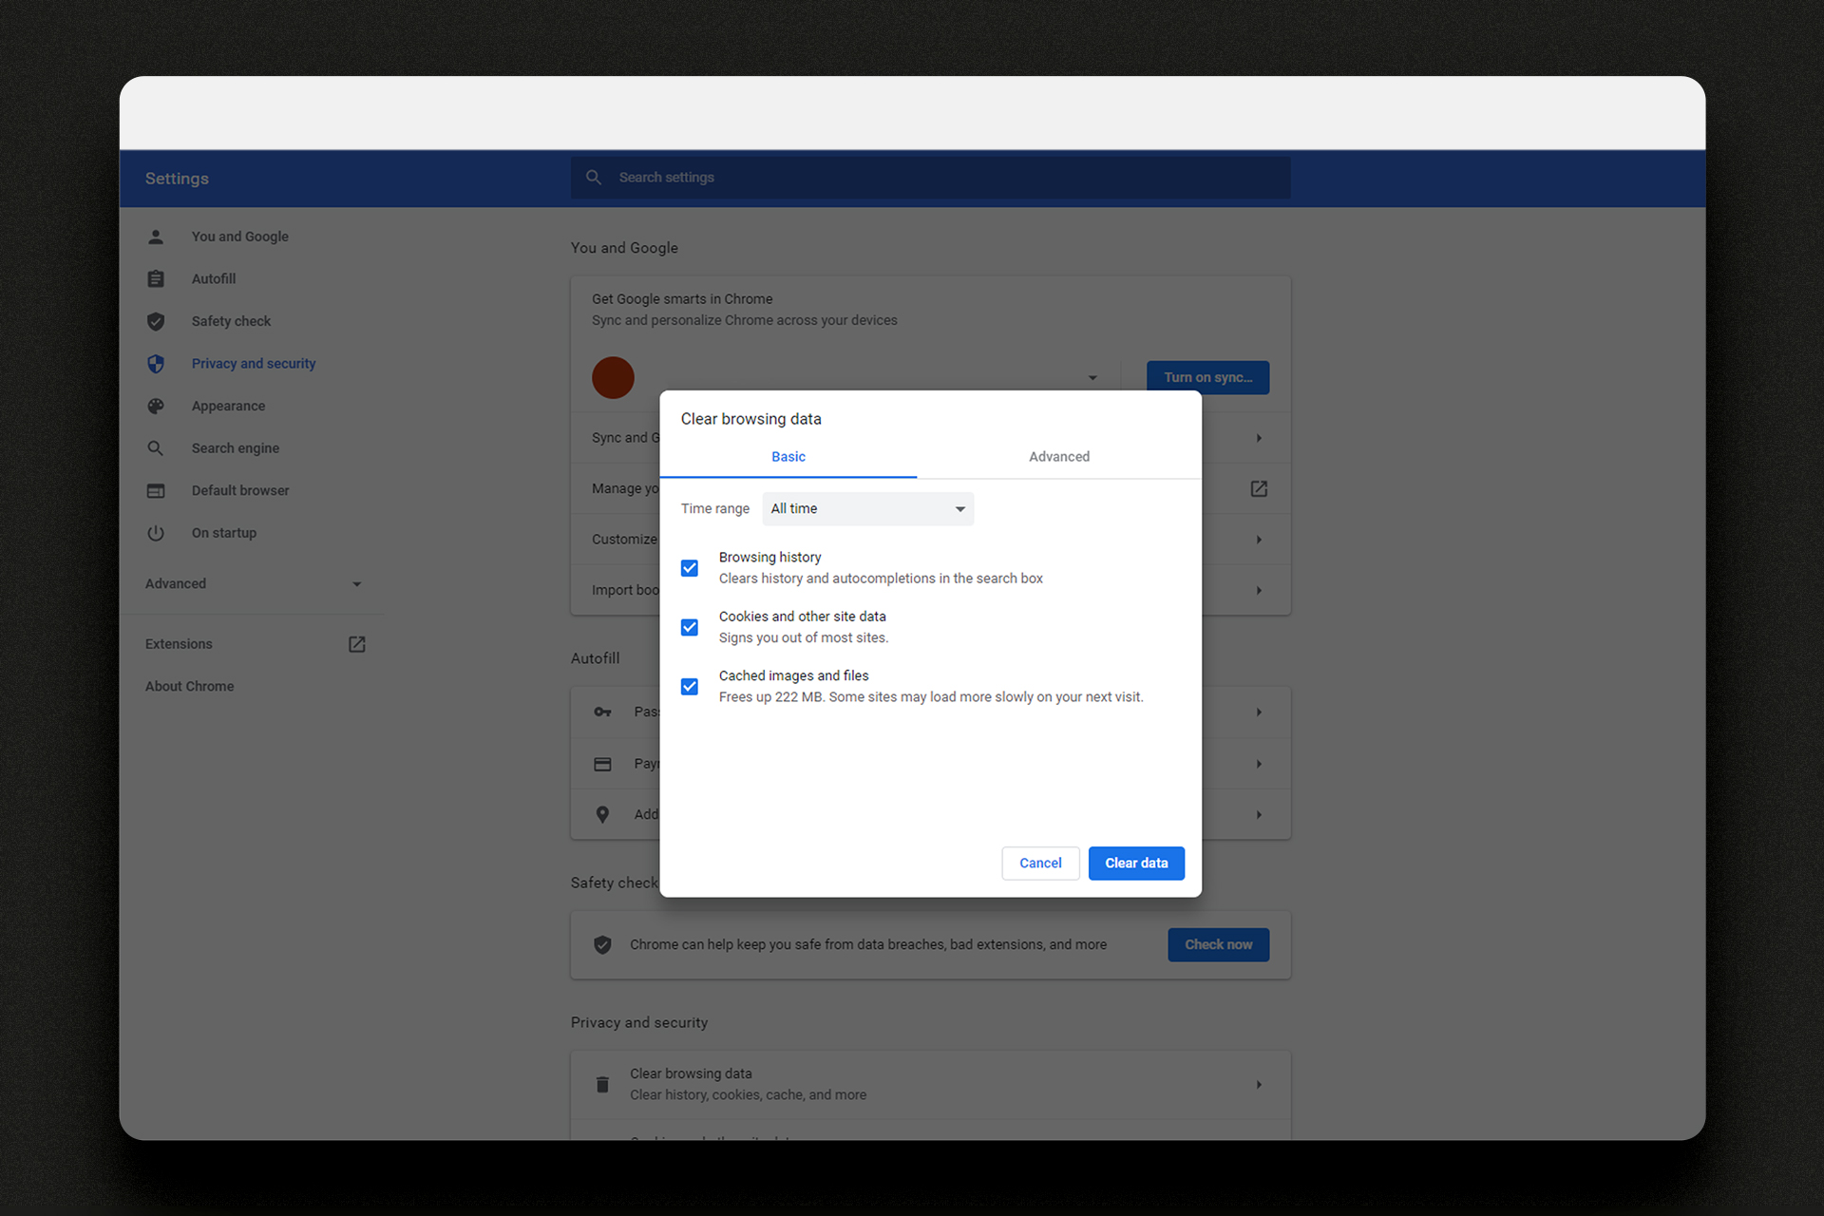
Task: Click the red profile avatar
Action: pyautogui.click(x=613, y=377)
